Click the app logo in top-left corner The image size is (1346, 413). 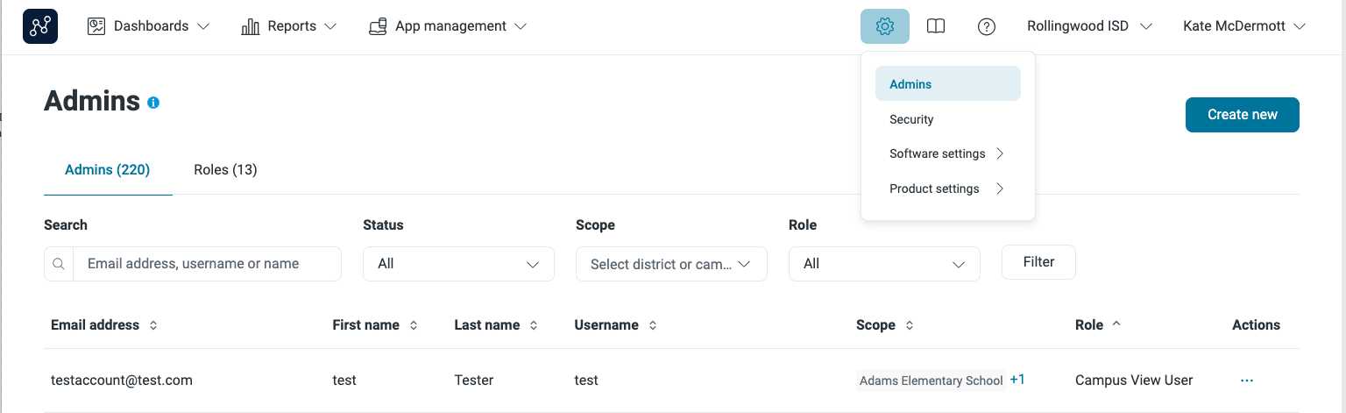pos(40,26)
